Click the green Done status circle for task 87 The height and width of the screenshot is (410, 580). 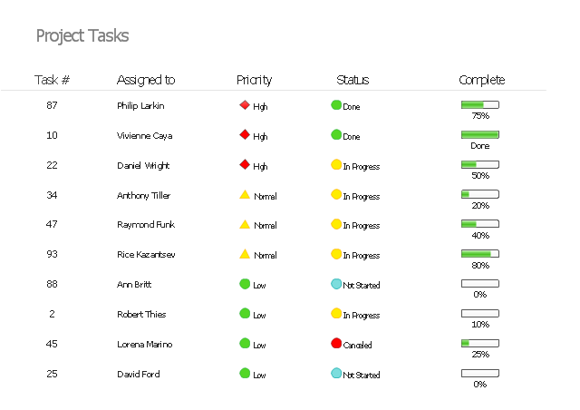pos(336,105)
